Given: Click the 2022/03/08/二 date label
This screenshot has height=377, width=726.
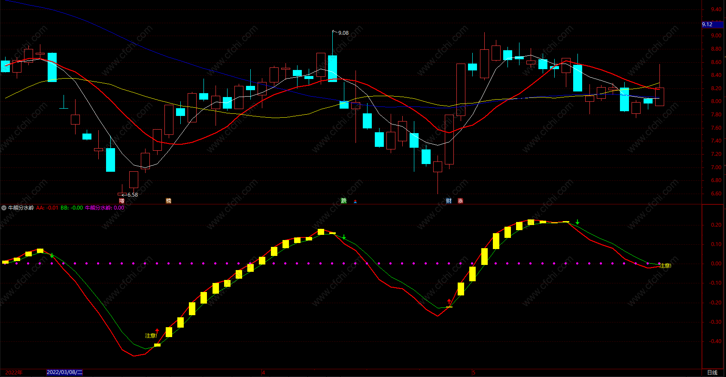Looking at the screenshot, I should [64, 372].
